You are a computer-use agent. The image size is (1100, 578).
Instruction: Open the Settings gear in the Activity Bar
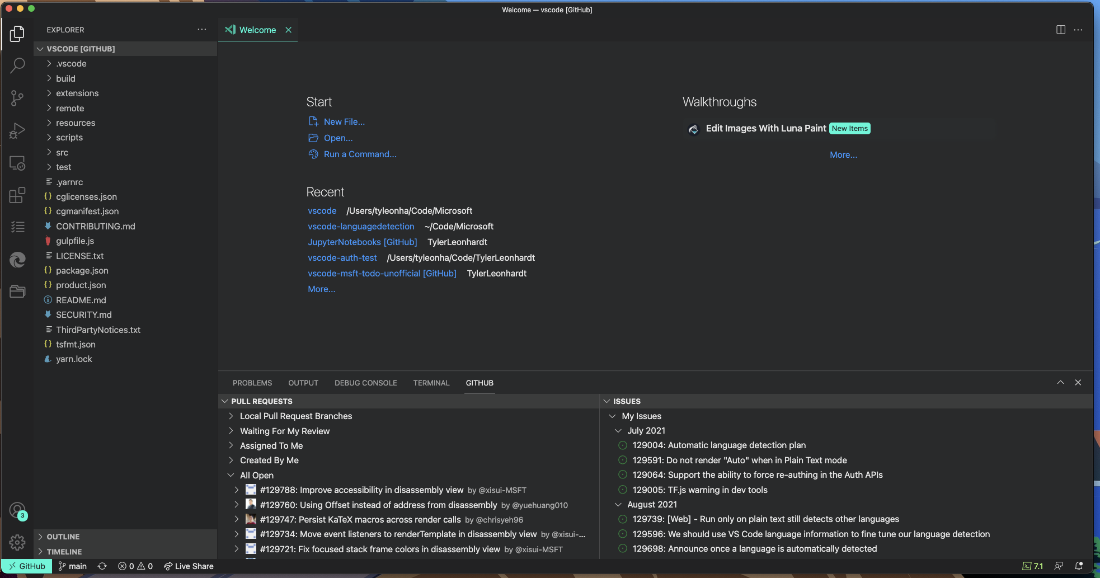coord(17,542)
